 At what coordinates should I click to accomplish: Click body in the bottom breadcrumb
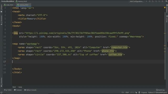click(20, 87)
